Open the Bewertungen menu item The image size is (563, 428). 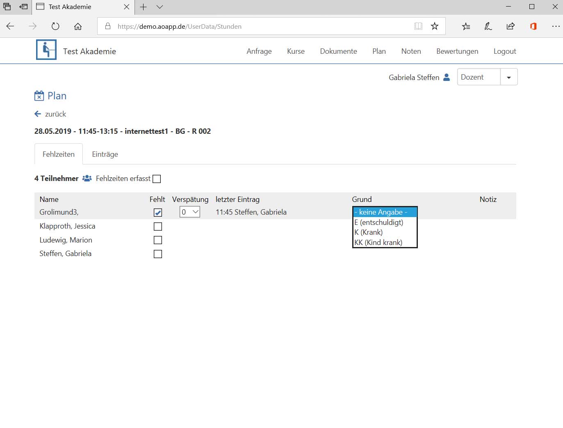coord(457,51)
